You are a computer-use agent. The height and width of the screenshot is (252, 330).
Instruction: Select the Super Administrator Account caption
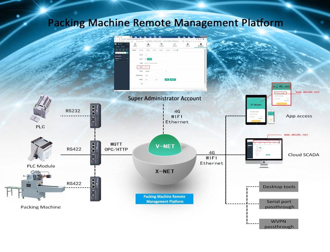[164, 98]
